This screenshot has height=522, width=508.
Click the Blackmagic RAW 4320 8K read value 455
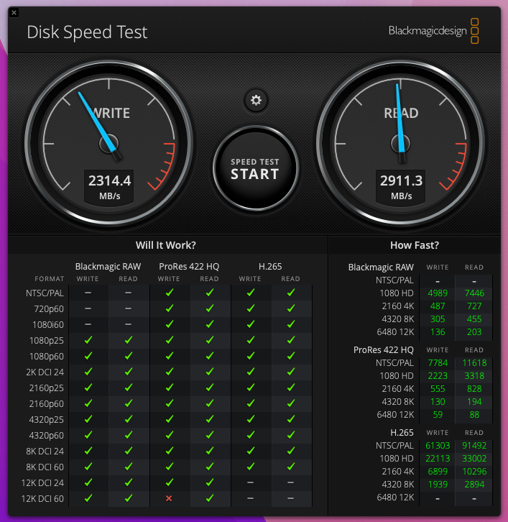pyautogui.click(x=474, y=319)
